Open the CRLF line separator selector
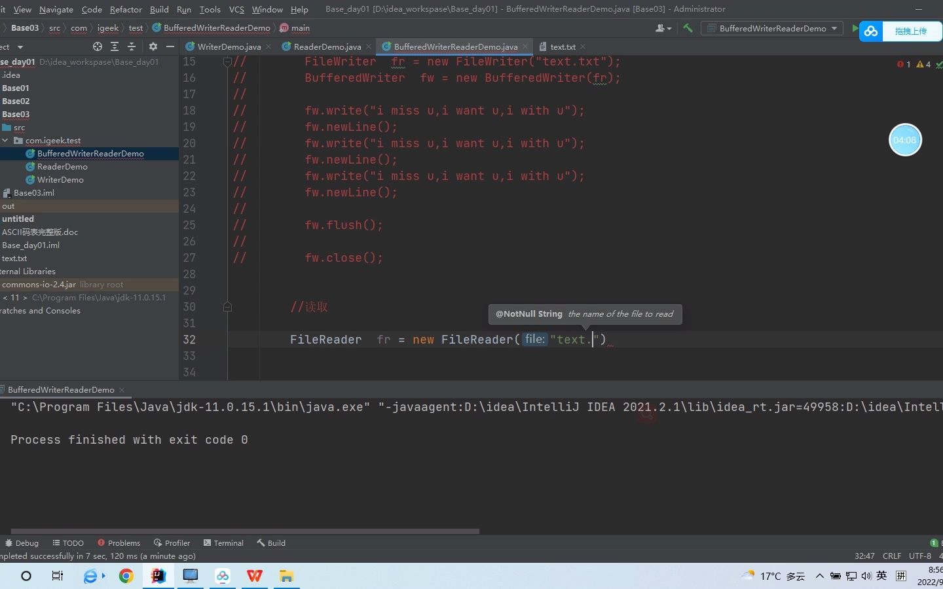Screen dimensions: 943x589 (892, 556)
